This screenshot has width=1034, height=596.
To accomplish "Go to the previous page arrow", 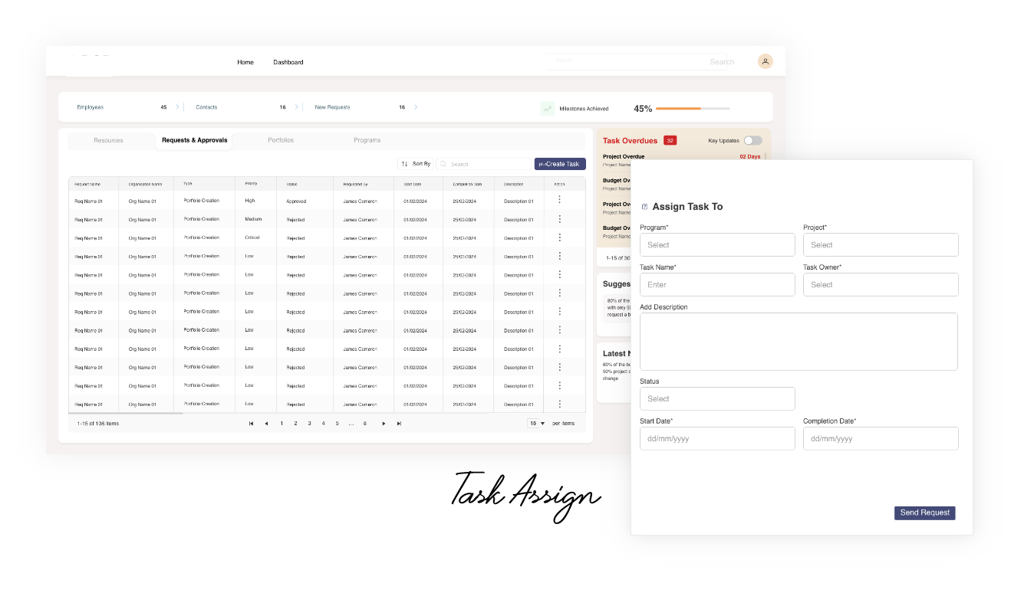I will tap(266, 424).
